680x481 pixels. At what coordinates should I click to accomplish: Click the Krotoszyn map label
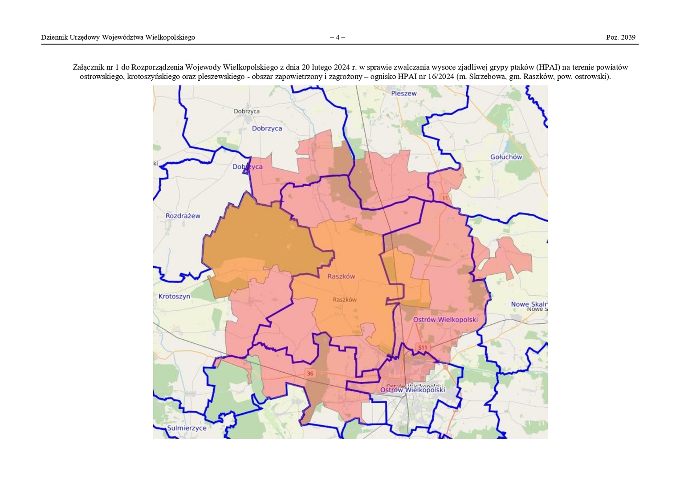[174, 296]
